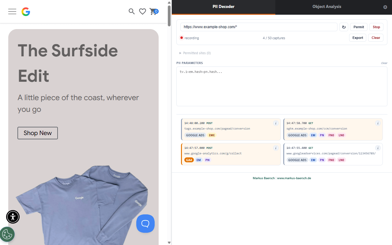The height and width of the screenshot is (245, 392).
Task: Open the shopping cart icon
Action: click(x=154, y=12)
